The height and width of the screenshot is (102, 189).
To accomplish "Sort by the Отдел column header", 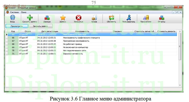I will [28, 31].
